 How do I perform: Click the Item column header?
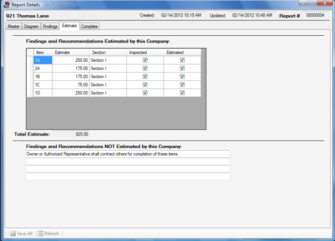[43, 52]
